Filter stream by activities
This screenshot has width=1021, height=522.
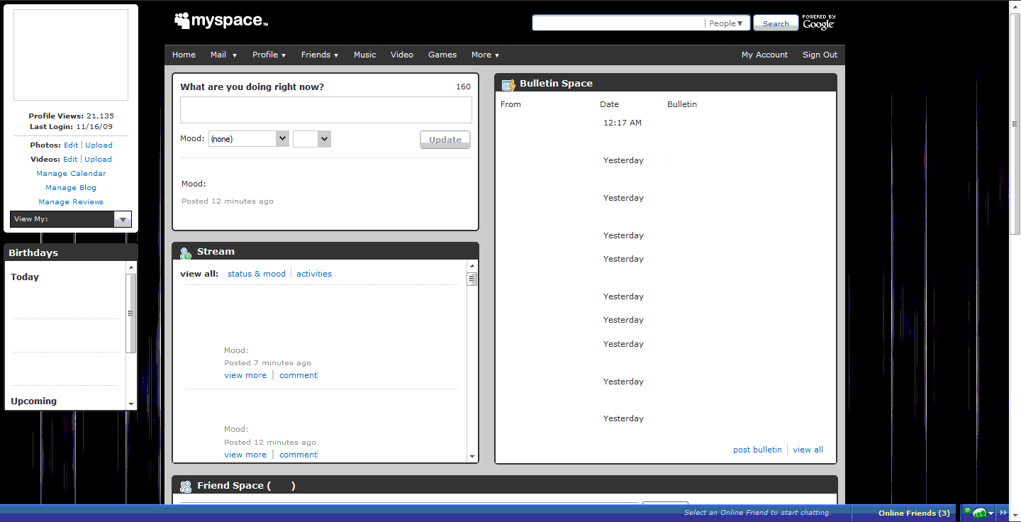[x=314, y=274]
